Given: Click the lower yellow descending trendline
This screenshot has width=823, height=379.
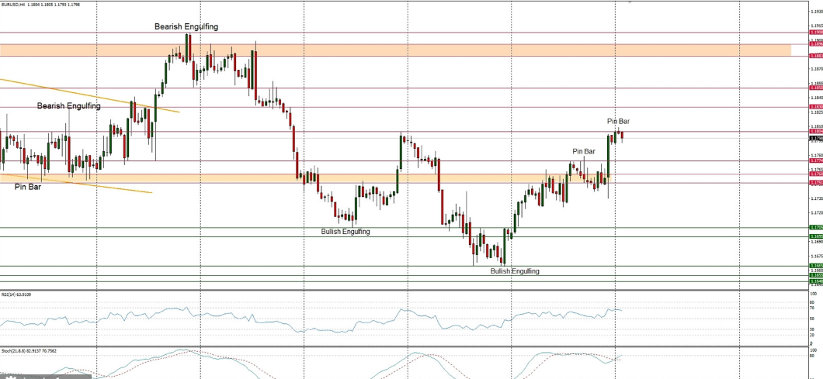Looking at the screenshot, I should [78, 181].
